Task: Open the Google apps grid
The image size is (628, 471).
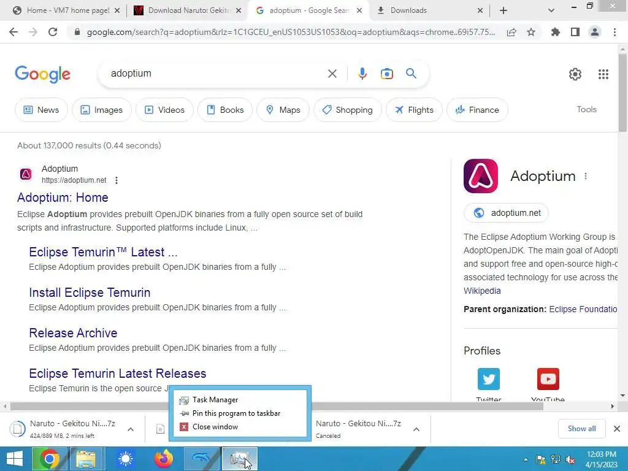Action: (603, 74)
